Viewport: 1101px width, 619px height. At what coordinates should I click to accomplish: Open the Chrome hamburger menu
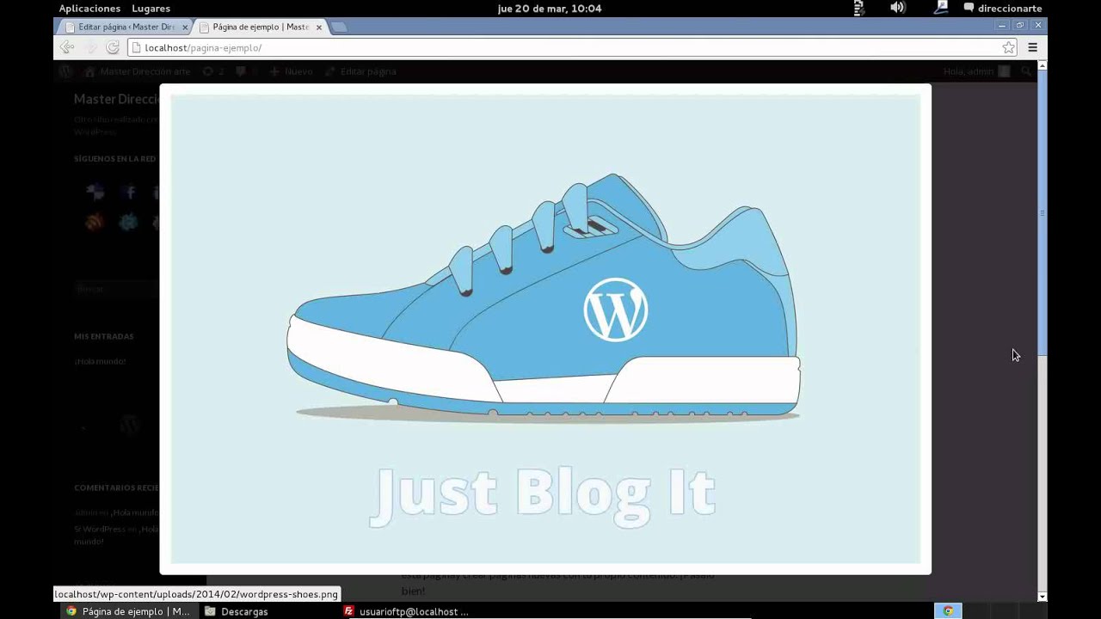tap(1033, 48)
